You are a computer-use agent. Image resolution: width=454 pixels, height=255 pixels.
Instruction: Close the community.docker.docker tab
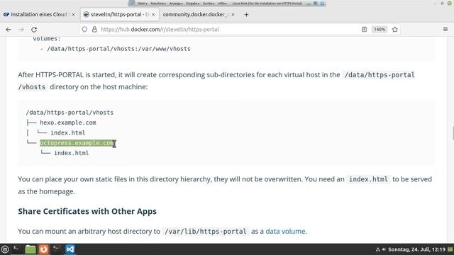click(233, 14)
